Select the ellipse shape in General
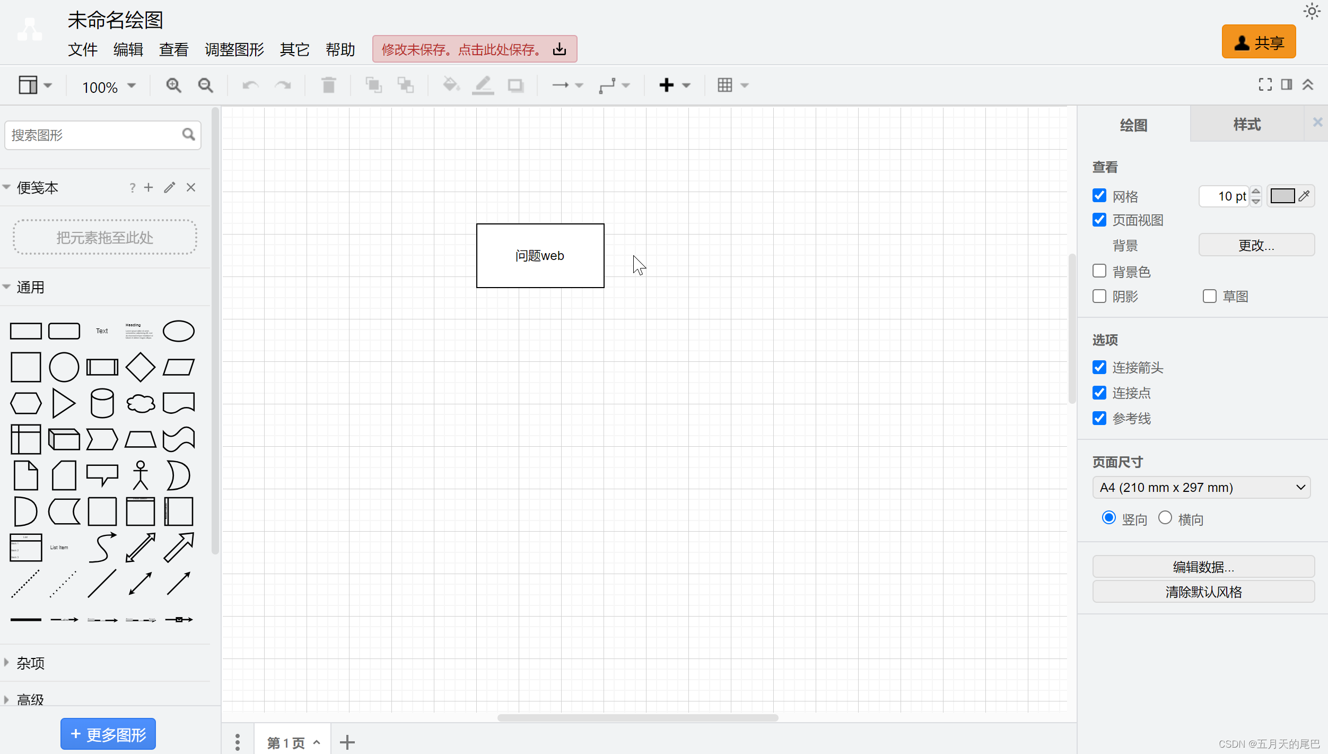 coord(179,331)
